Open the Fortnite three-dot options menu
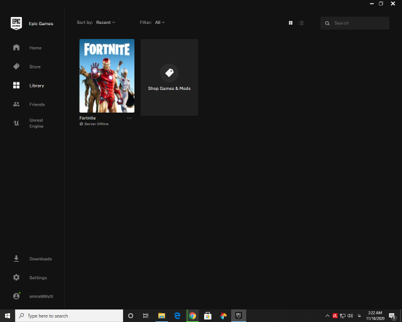The image size is (402, 322). 129,118
